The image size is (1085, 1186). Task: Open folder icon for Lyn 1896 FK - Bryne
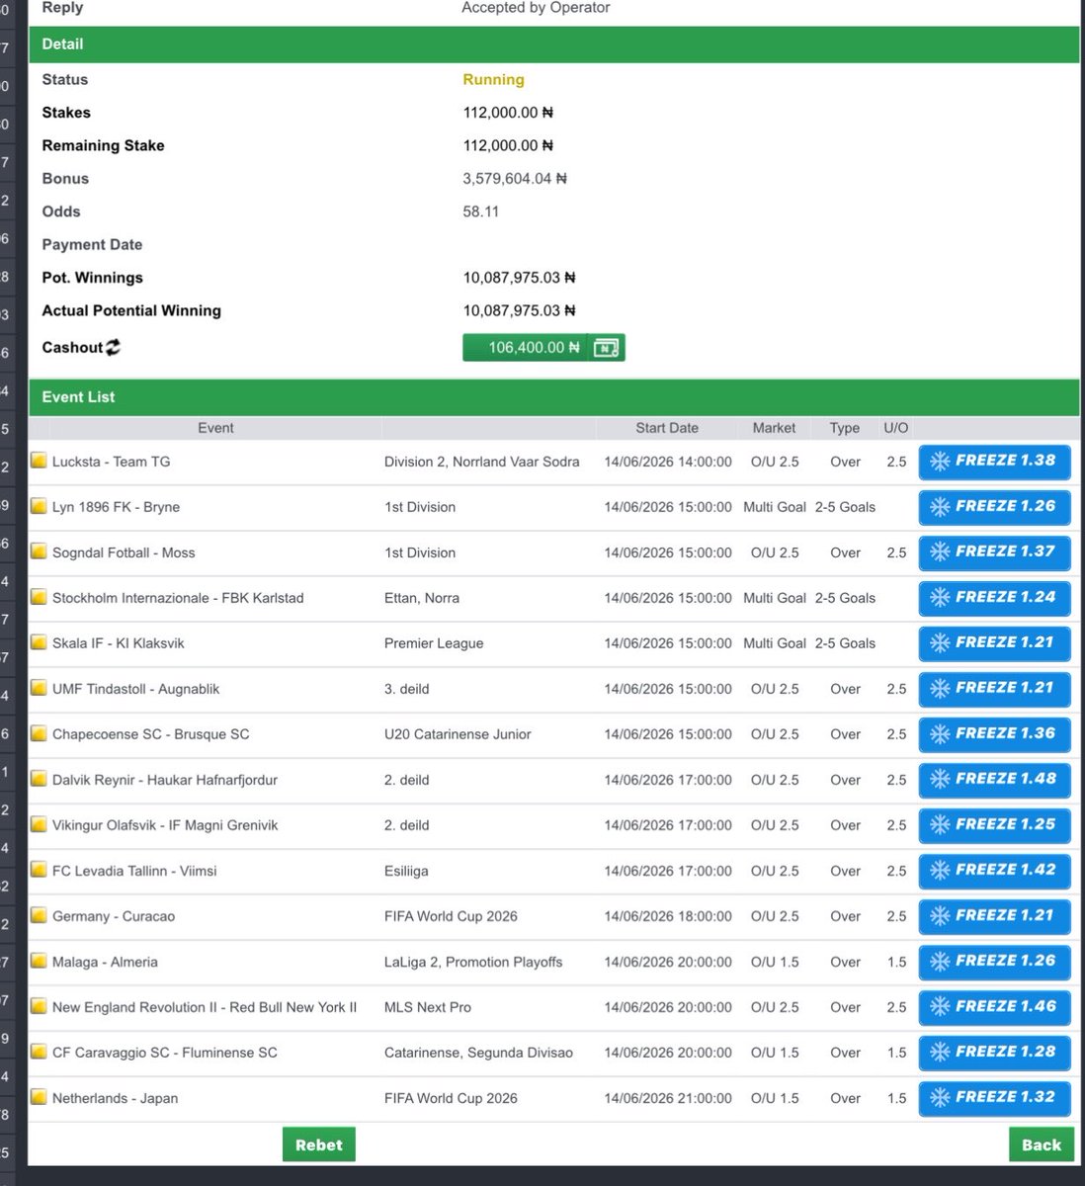tap(39, 506)
